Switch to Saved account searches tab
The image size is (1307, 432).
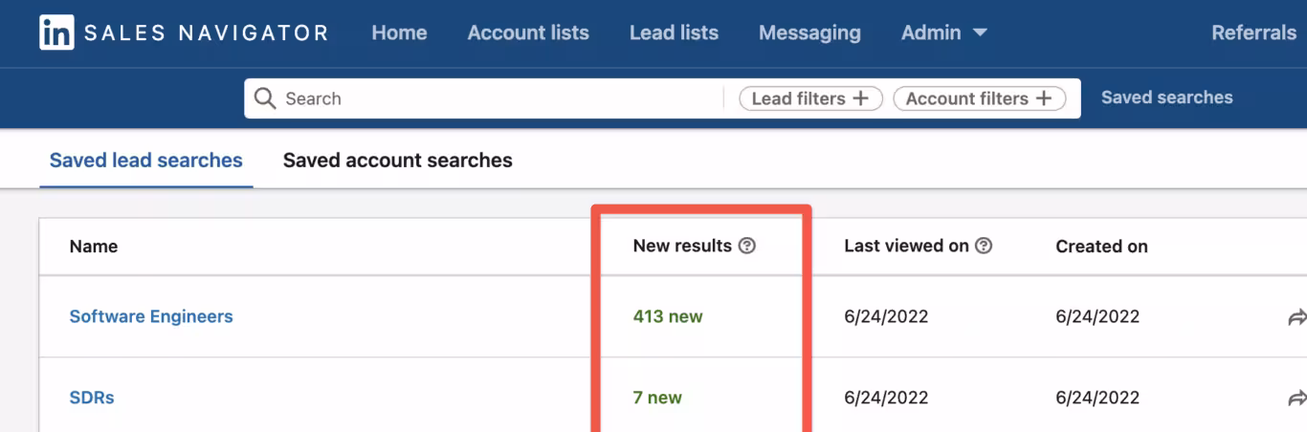tap(397, 161)
